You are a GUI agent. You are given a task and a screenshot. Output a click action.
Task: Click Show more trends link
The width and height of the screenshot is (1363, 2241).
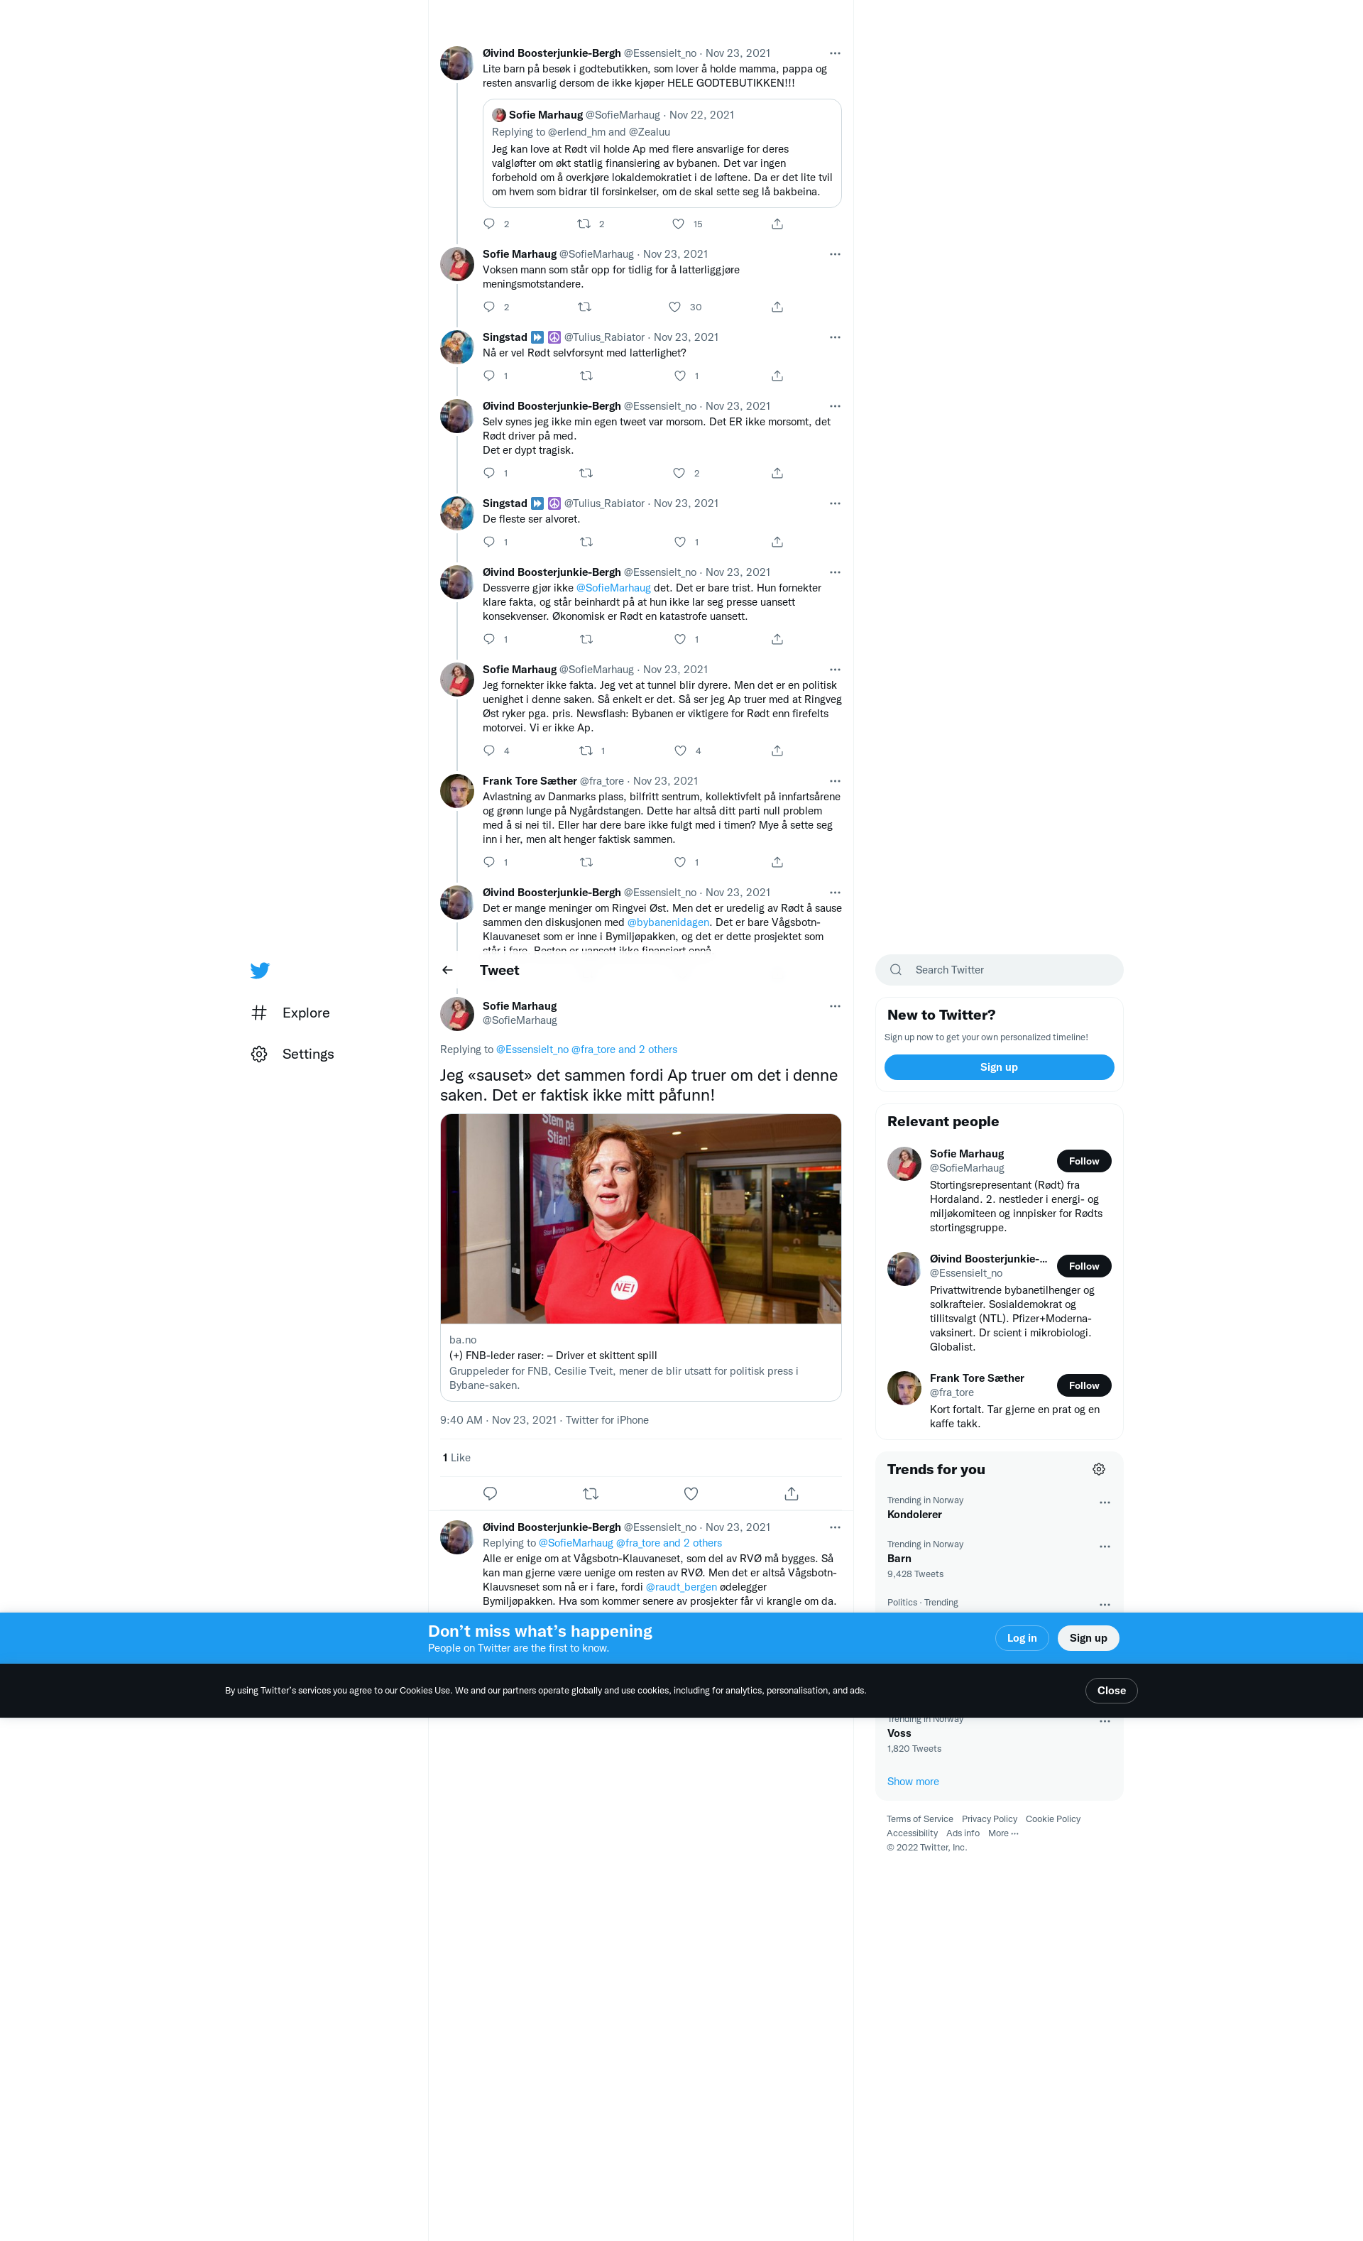[x=913, y=1781]
